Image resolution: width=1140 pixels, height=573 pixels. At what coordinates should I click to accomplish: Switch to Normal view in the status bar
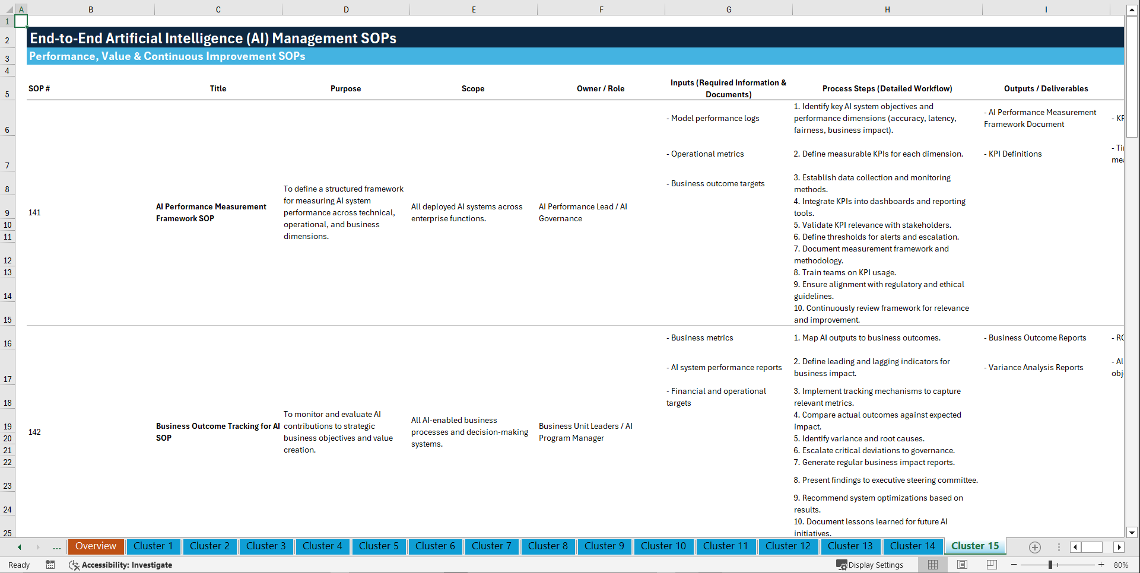(x=932, y=565)
